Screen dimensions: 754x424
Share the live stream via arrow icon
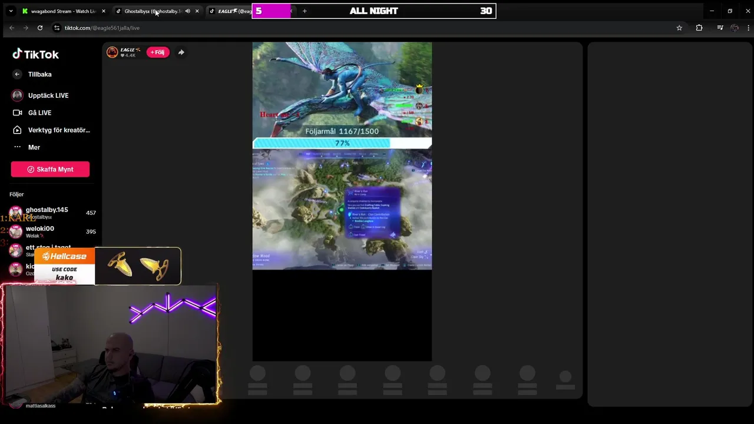pos(181,52)
